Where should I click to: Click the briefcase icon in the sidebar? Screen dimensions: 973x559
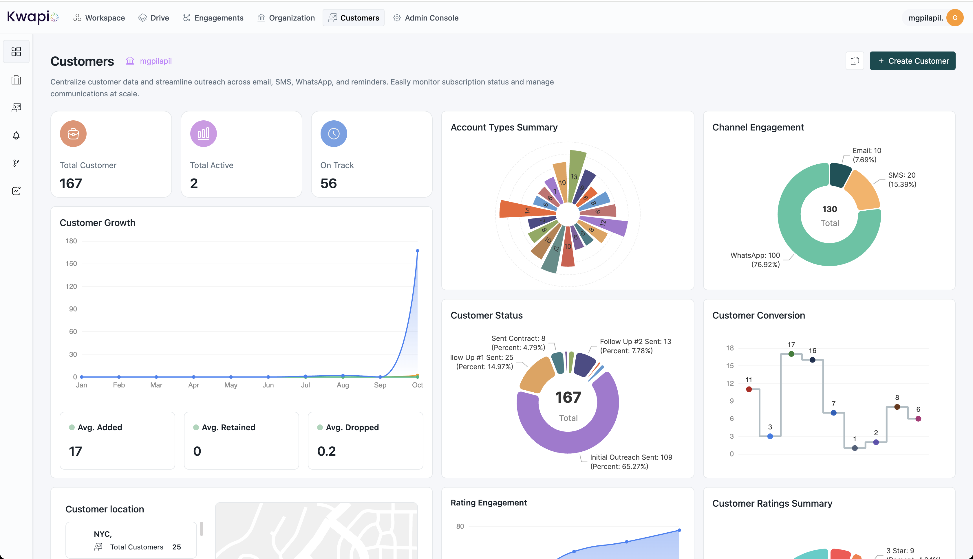[x=16, y=80]
